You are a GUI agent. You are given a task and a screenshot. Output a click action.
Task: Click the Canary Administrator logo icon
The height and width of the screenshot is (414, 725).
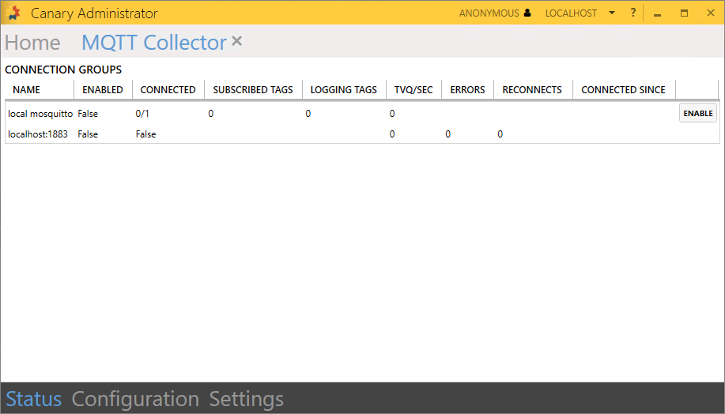pyautogui.click(x=14, y=13)
